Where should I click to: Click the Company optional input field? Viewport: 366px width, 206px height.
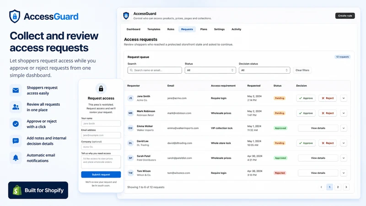click(101, 146)
